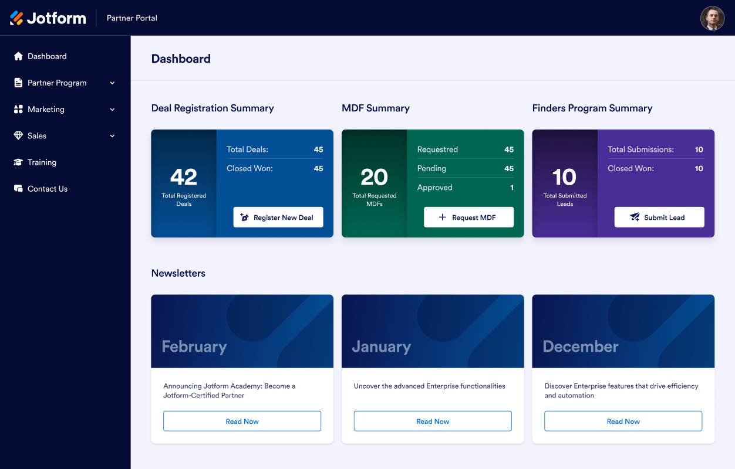Select the Partner Program document icon

click(x=18, y=83)
